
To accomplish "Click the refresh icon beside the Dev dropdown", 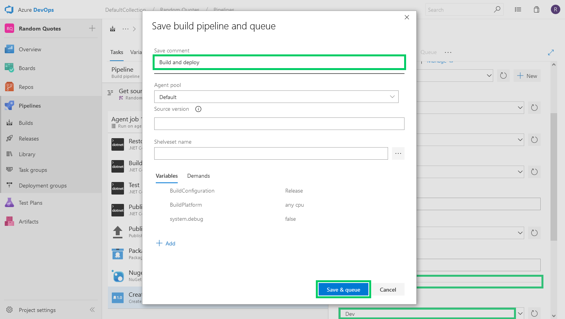I will click(x=534, y=314).
